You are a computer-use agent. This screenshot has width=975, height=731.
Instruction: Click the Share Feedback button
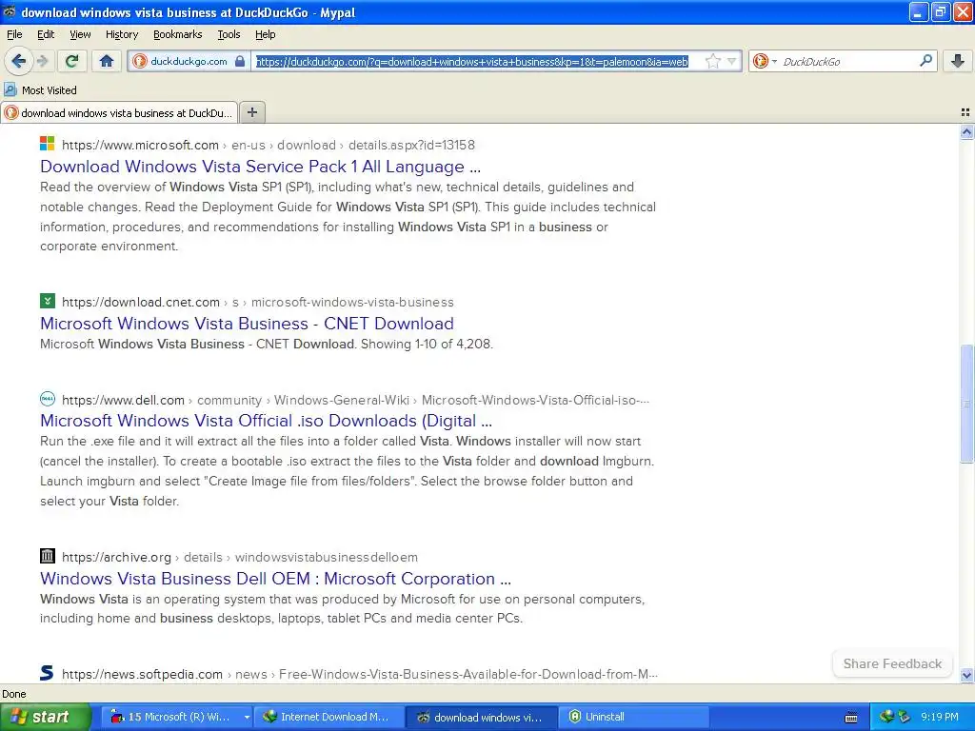click(x=892, y=663)
